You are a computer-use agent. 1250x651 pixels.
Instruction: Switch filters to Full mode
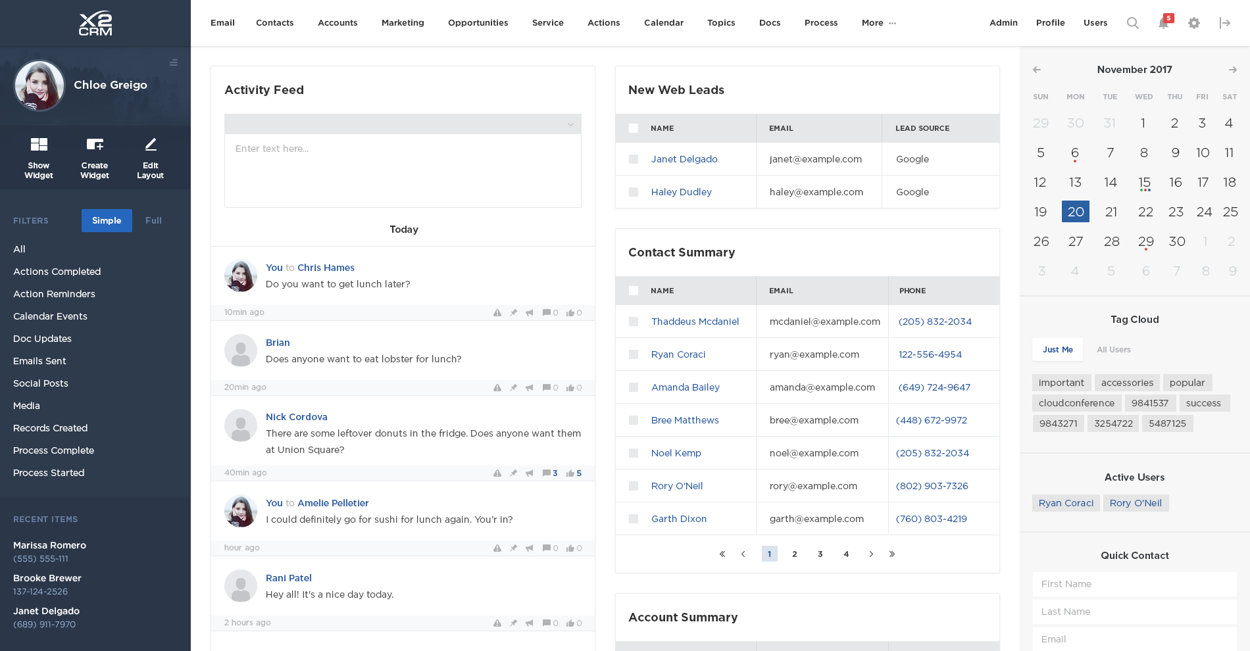153,221
